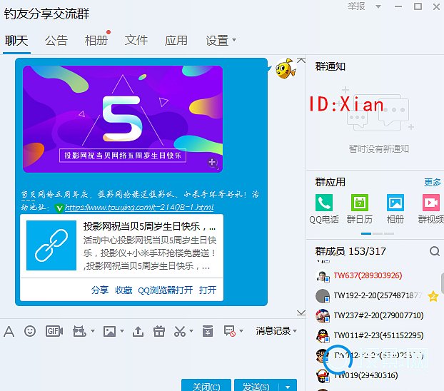Click the 群通知 heading
The width and height of the screenshot is (444, 391).
pyautogui.click(x=331, y=66)
